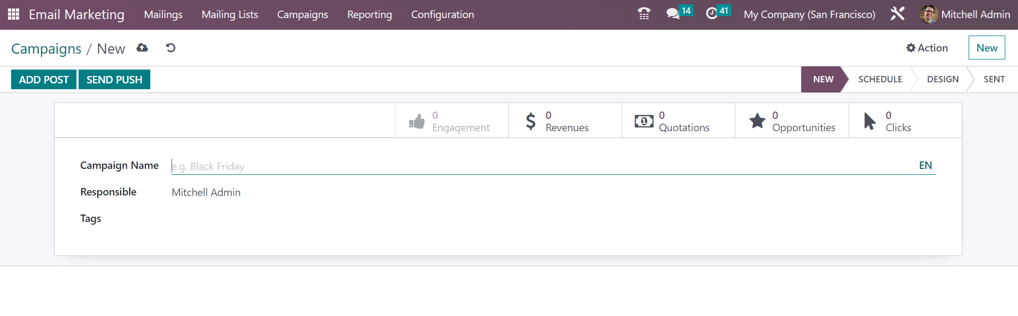
Task: Open the Quotations stat button
Action: click(x=679, y=121)
